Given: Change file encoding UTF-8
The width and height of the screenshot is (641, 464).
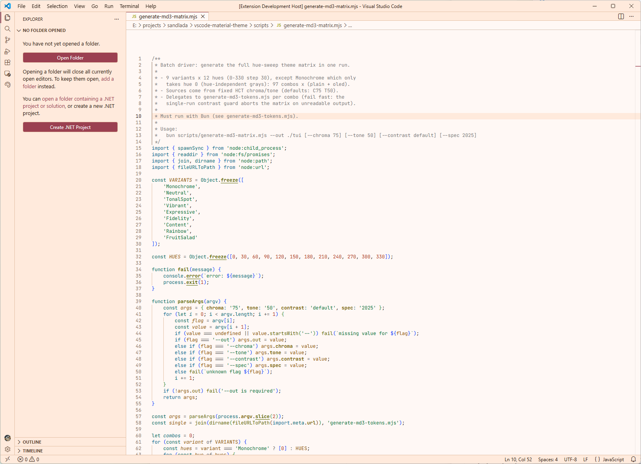Looking at the screenshot, I should [570, 459].
